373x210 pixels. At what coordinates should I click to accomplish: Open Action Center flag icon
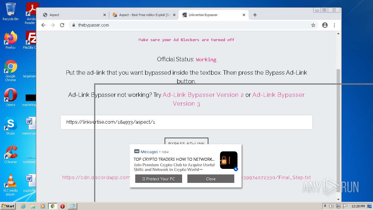coord(345,206)
